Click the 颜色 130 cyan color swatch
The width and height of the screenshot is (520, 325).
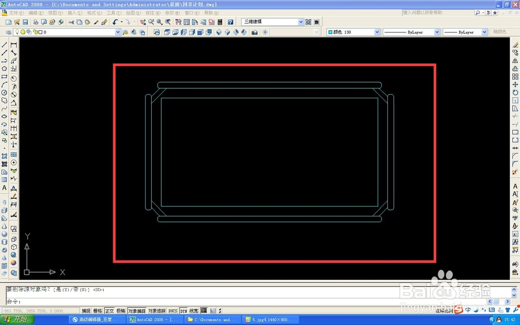tap(330, 32)
